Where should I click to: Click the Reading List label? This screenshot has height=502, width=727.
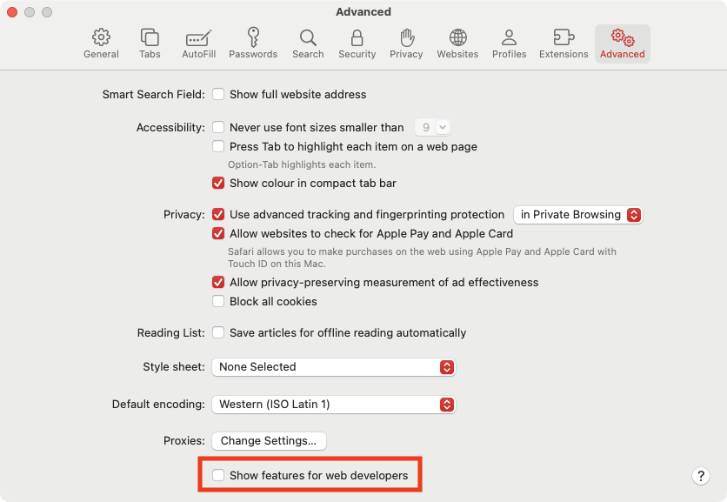coord(171,333)
